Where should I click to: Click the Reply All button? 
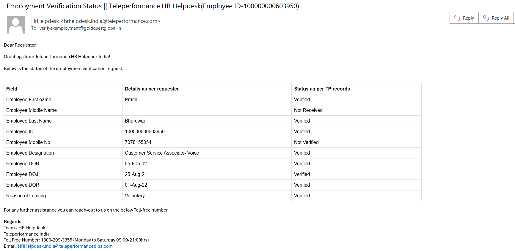[496, 18]
